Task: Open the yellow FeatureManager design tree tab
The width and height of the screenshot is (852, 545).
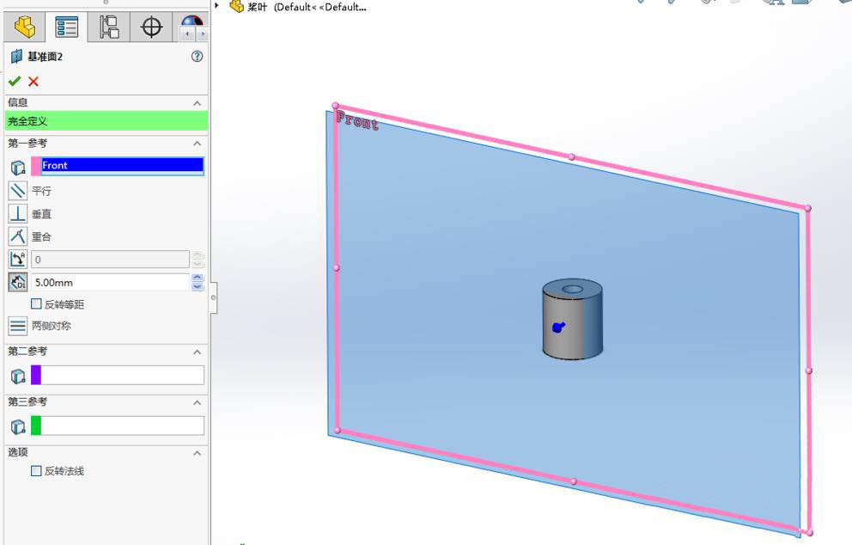Action: 24,27
